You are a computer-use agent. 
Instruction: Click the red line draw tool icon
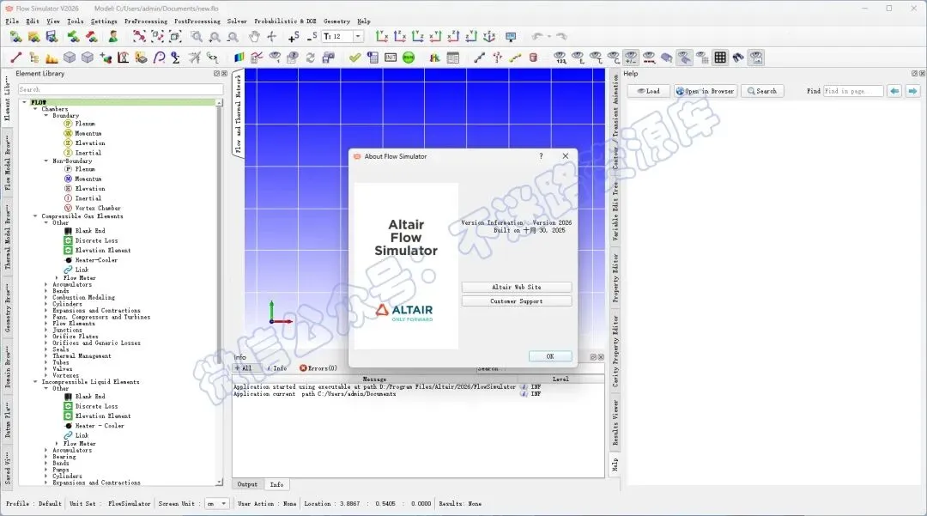[16, 58]
